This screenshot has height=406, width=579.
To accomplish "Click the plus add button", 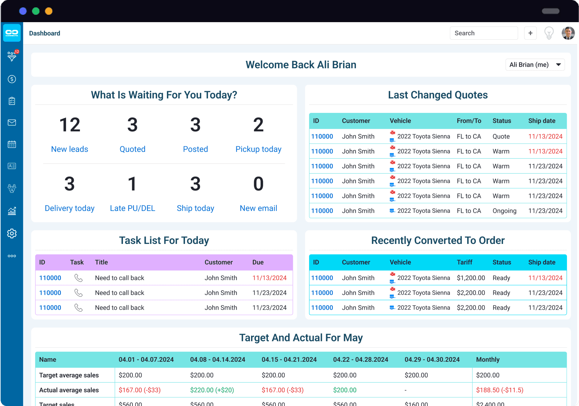I will [530, 33].
